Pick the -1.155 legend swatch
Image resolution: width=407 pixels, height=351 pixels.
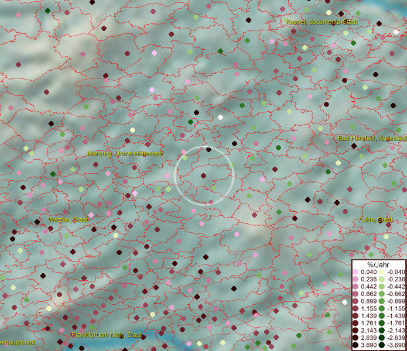coord(382,308)
